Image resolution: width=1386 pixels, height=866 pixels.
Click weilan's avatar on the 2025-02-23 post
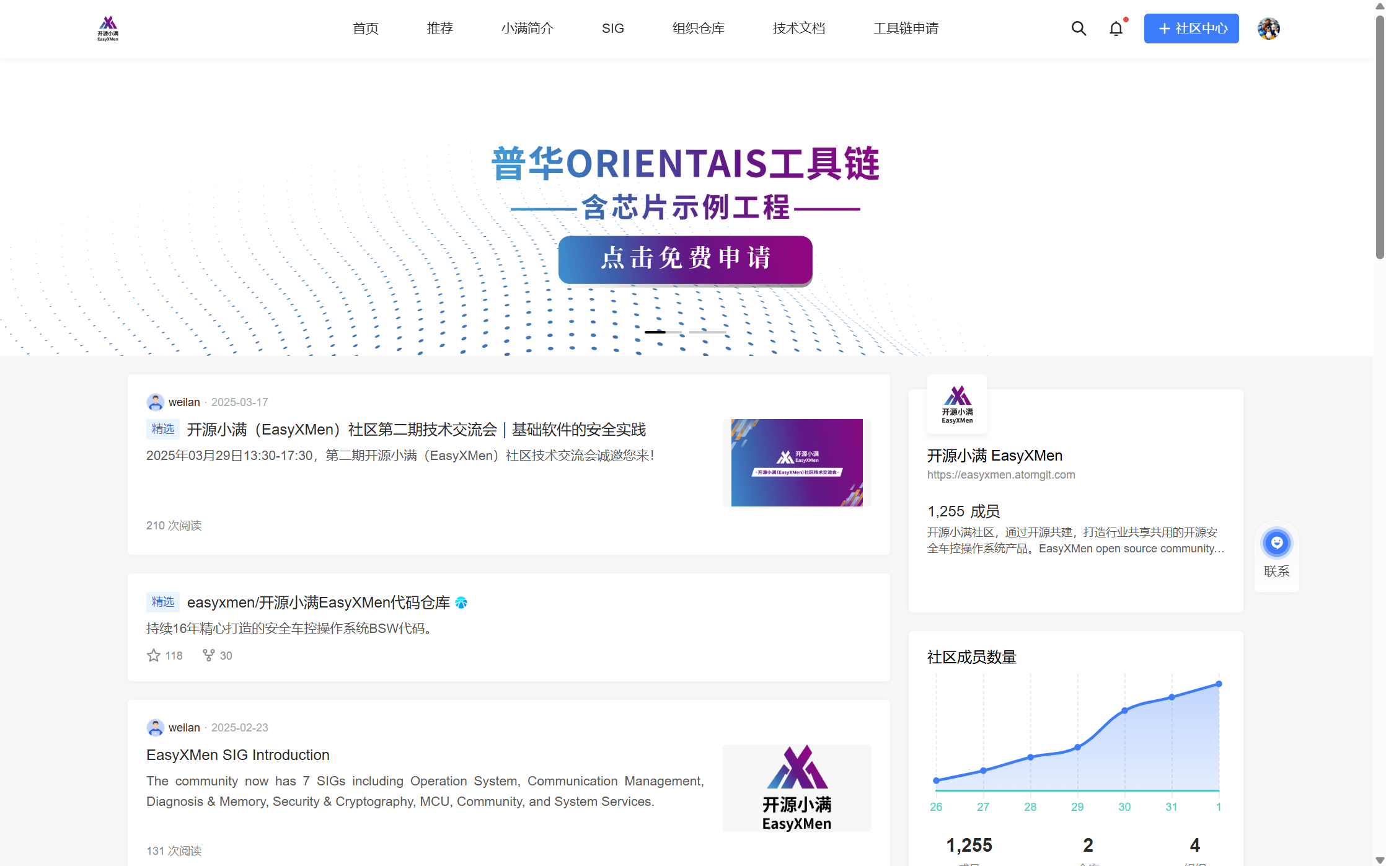(x=155, y=727)
